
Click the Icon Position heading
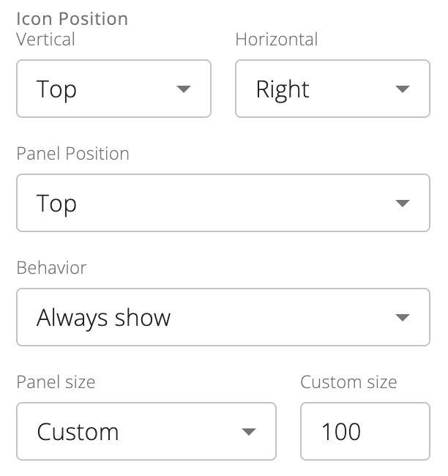[x=72, y=18]
